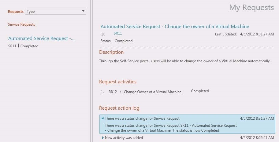279x142 pixels.
Task: Select the status change detail message
Action: [171, 128]
